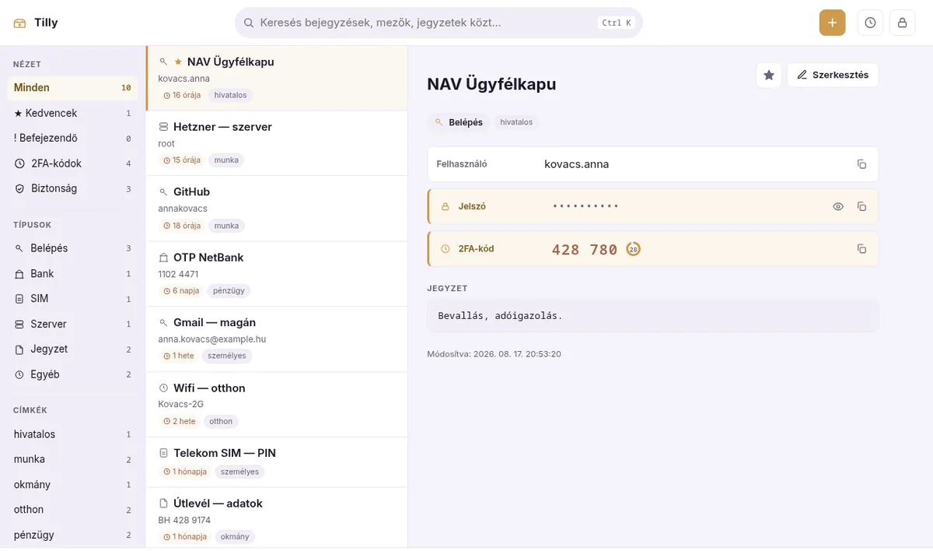Open the GitHub entry
This screenshot has width=933, height=551.
tap(277, 209)
